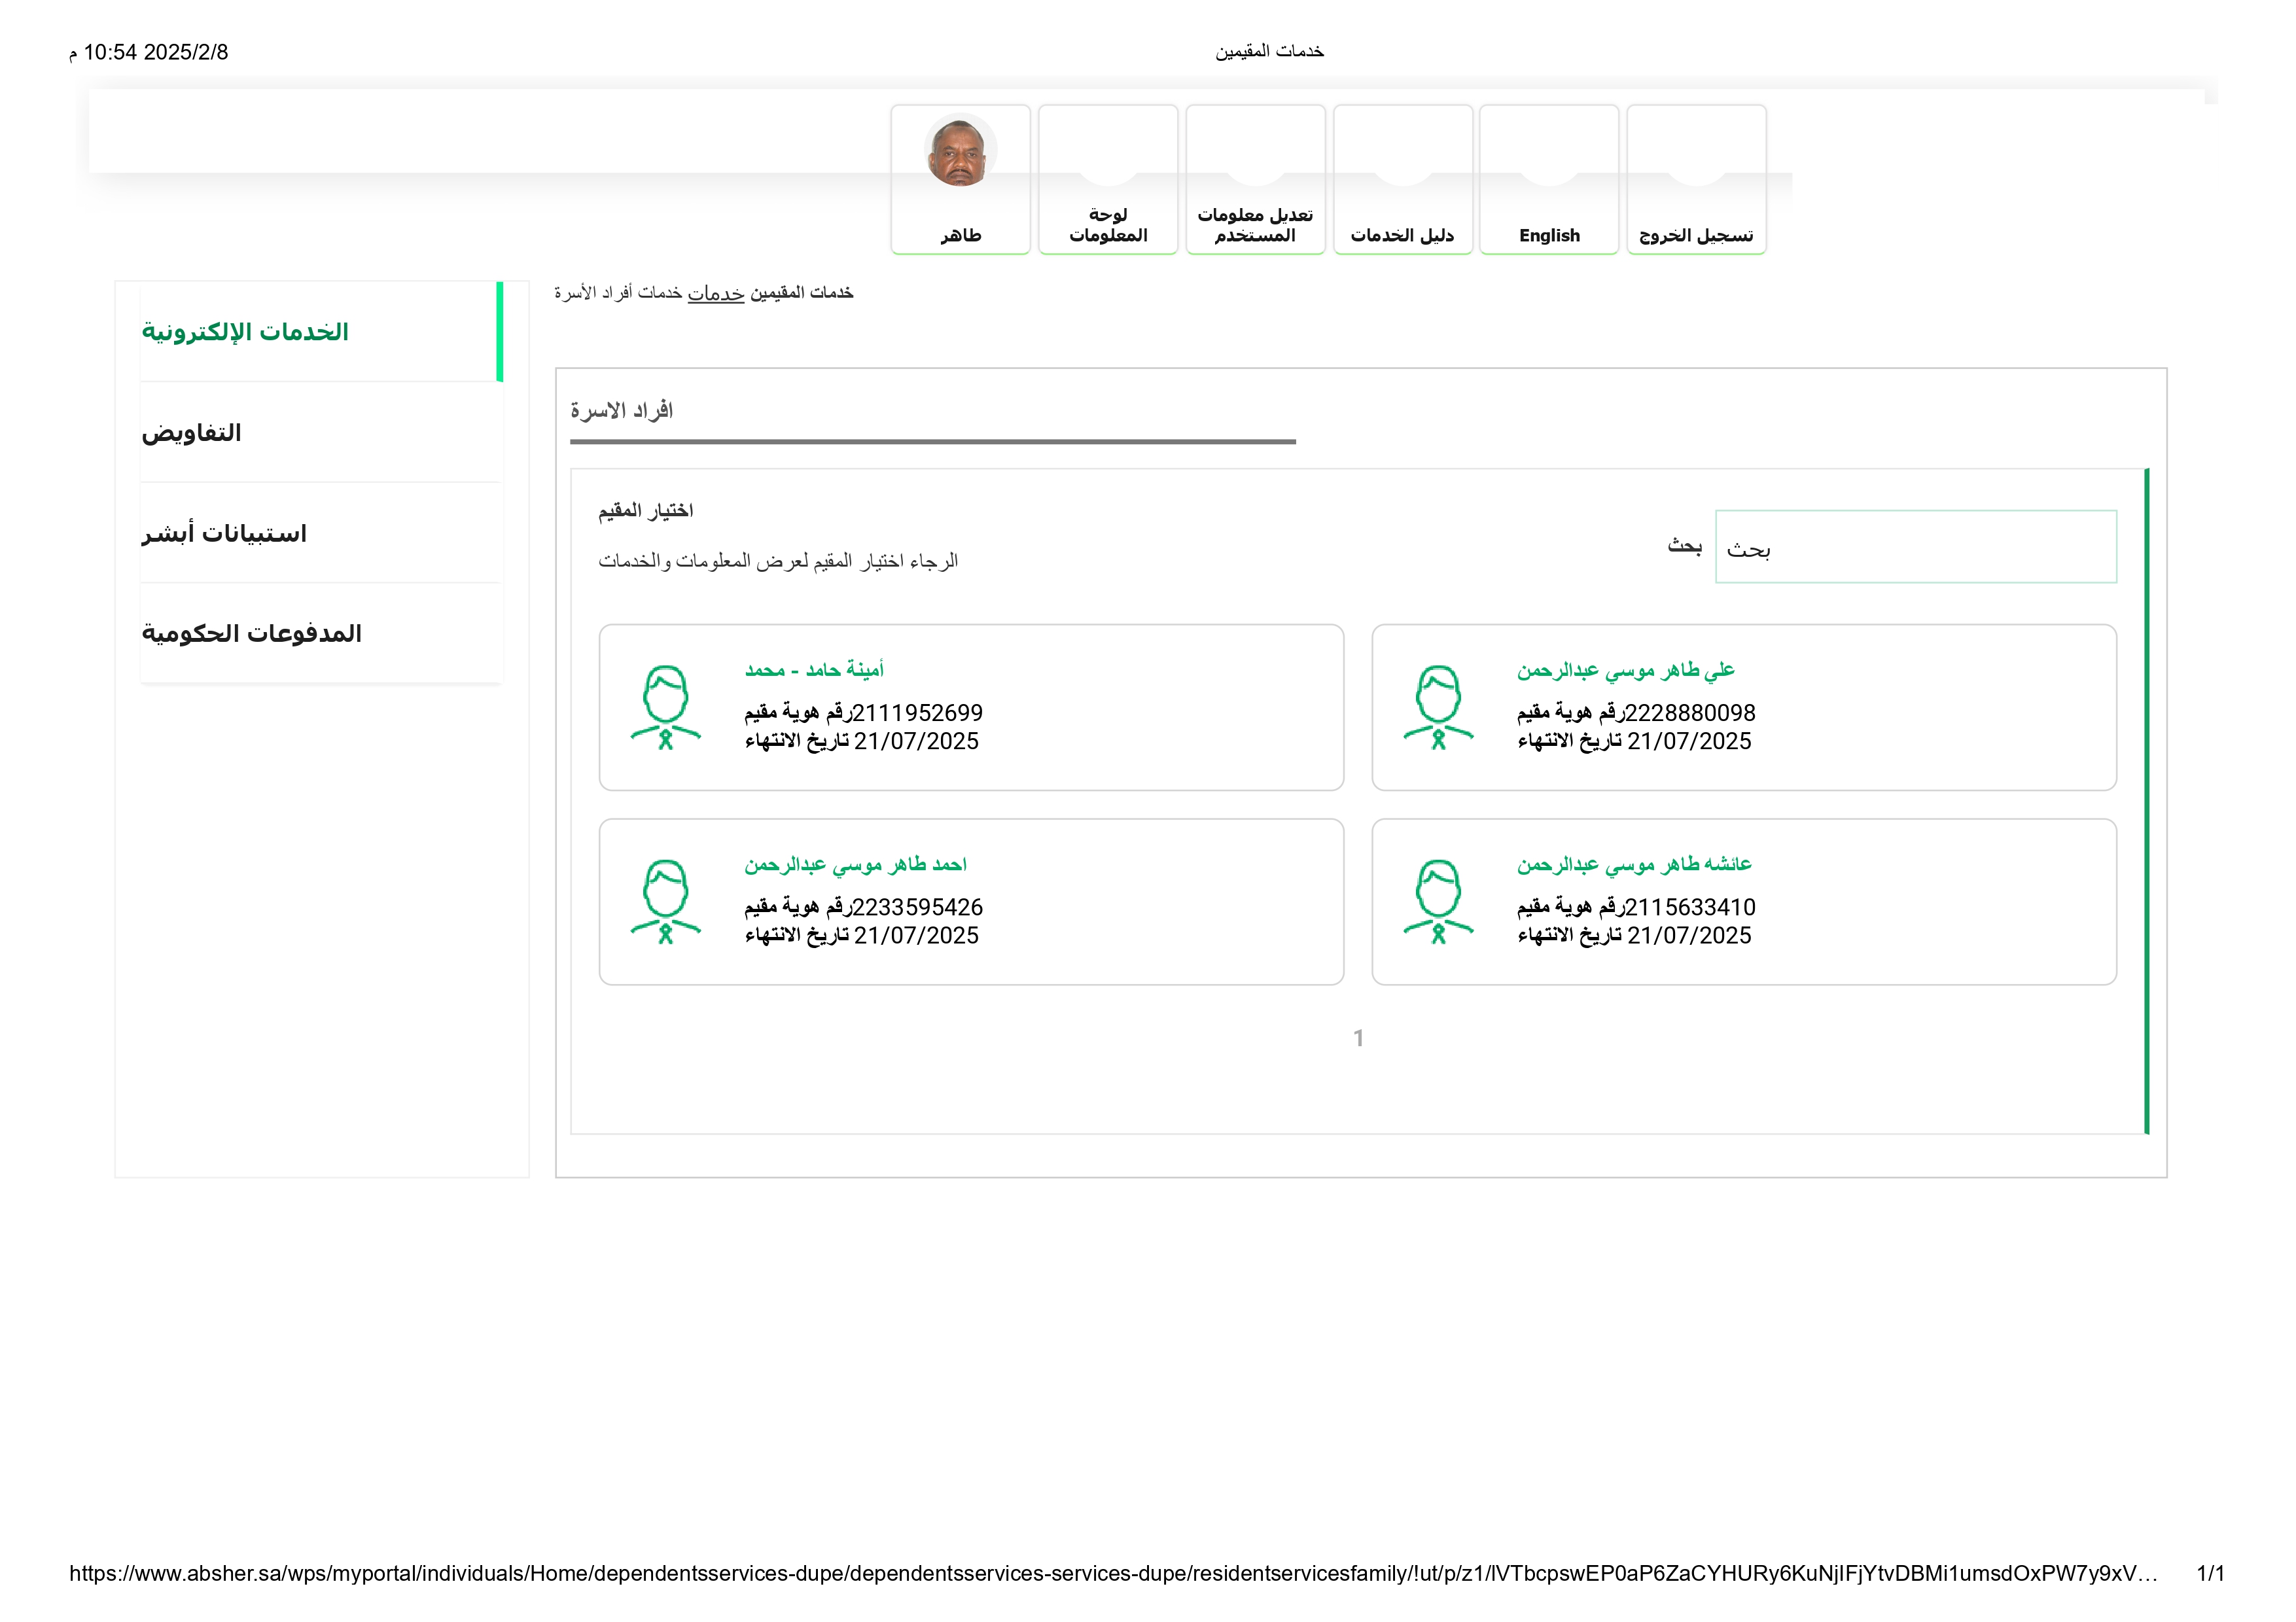The width and height of the screenshot is (2296, 1622).
Task: Click the avatar icon for علي طاهر
Action: coord(1438,707)
